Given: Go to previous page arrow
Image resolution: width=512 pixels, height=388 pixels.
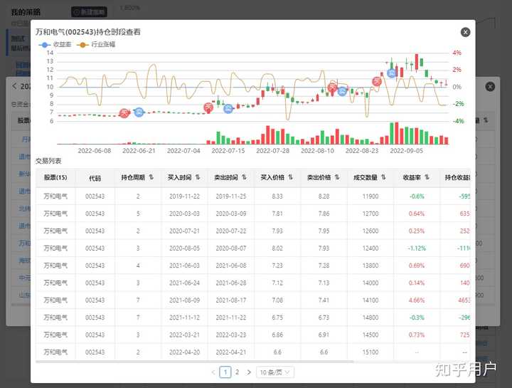Looking at the screenshot, I should click(213, 372).
